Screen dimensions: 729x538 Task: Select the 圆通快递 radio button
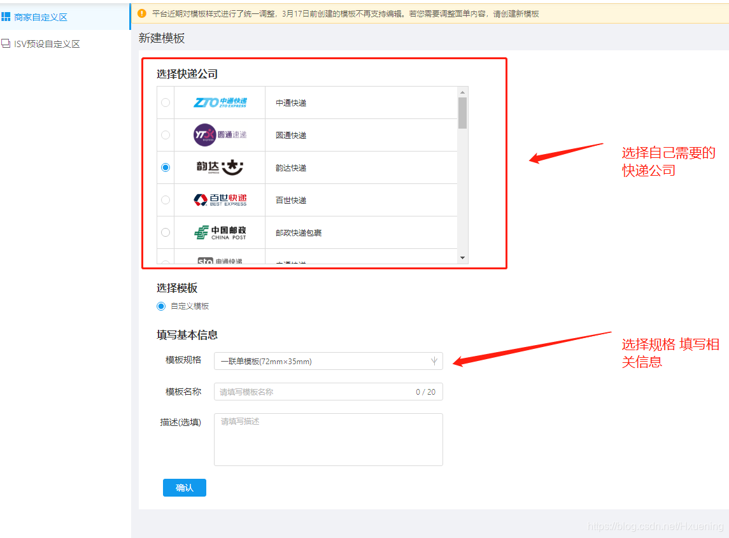pos(166,136)
